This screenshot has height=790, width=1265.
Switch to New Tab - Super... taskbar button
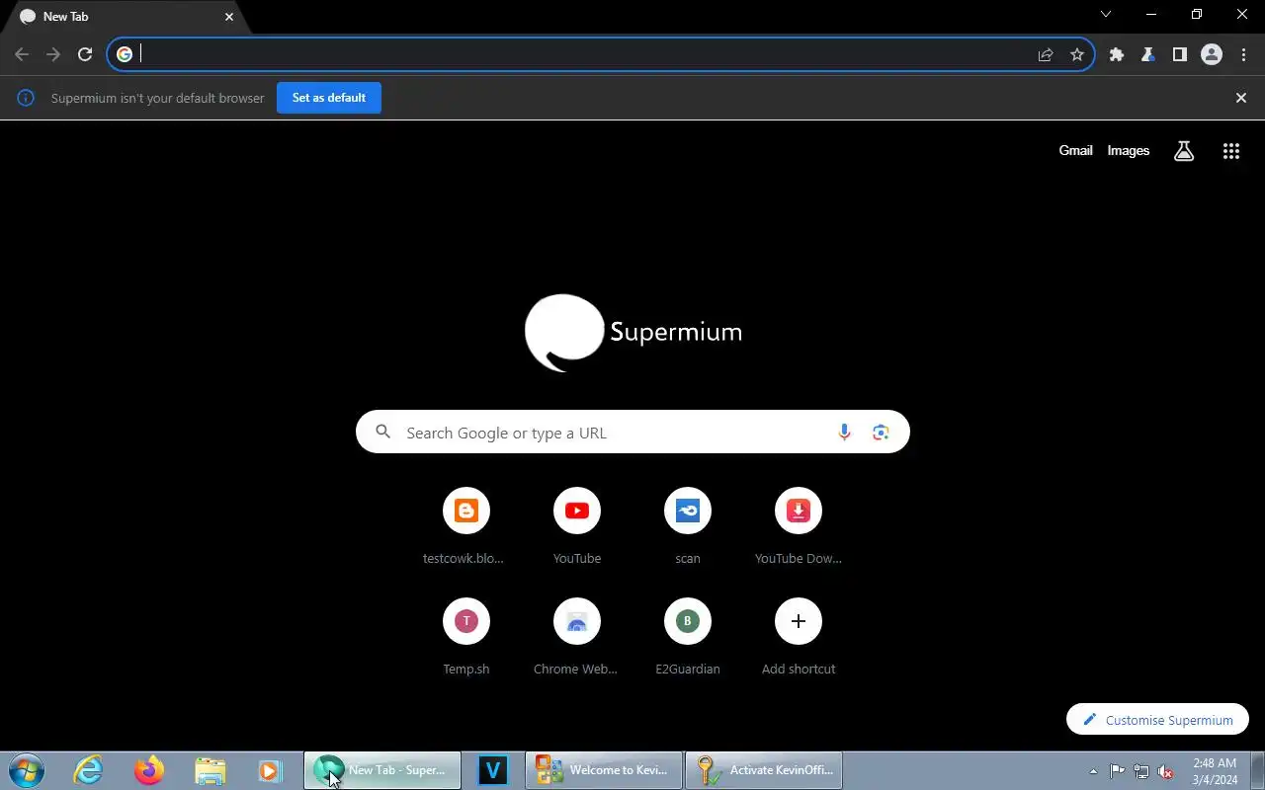coord(382,770)
